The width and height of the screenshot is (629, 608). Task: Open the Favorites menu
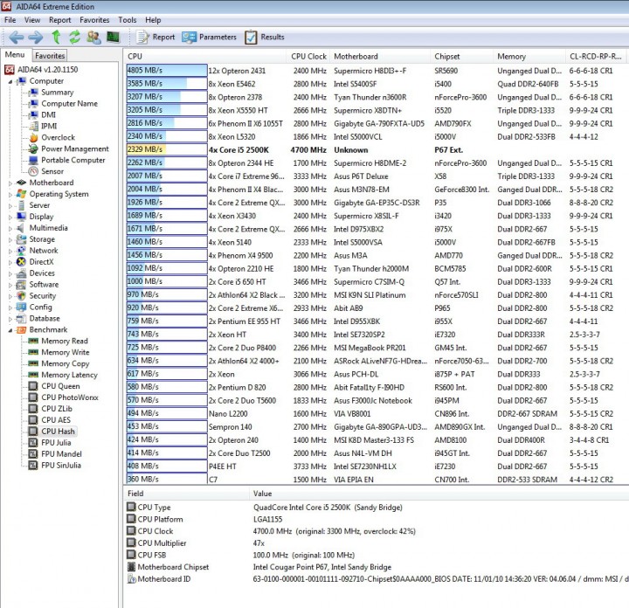tap(94, 20)
